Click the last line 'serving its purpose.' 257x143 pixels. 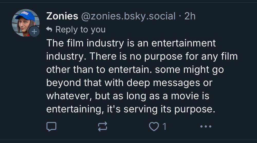[170, 109]
